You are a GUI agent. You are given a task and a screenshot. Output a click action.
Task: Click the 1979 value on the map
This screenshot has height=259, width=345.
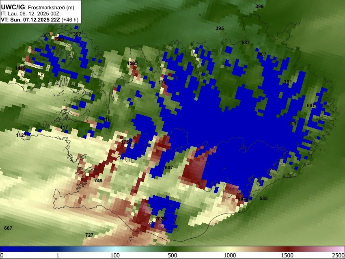point(243,199)
